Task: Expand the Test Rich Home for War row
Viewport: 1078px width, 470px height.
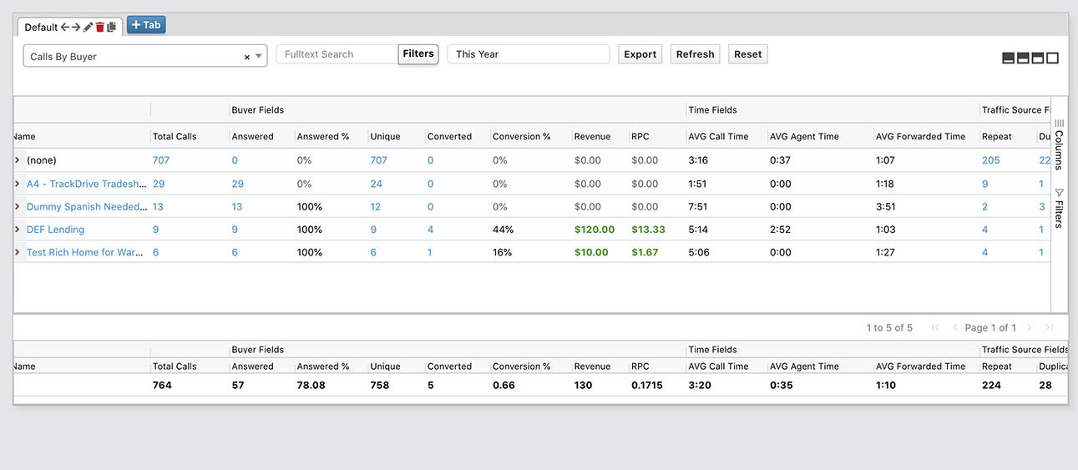Action: click(x=18, y=252)
